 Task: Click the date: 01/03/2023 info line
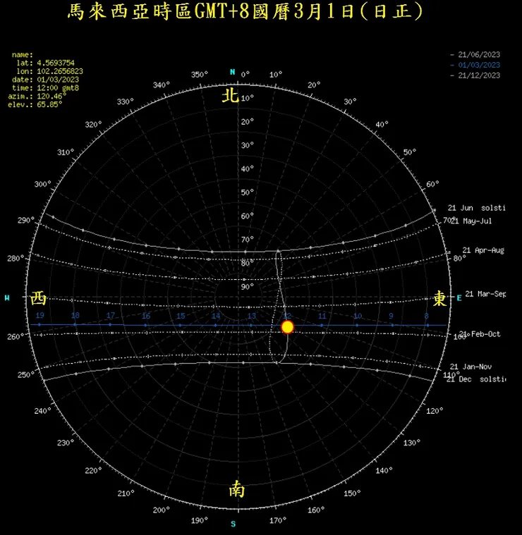[x=45, y=80]
